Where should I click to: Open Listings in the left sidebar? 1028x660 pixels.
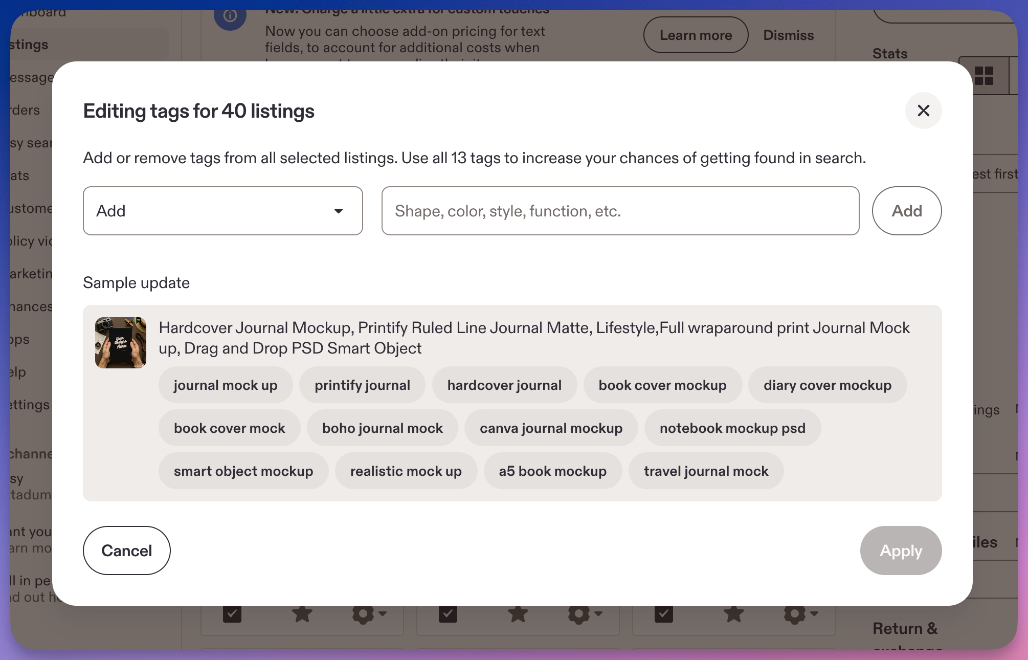coord(89,45)
